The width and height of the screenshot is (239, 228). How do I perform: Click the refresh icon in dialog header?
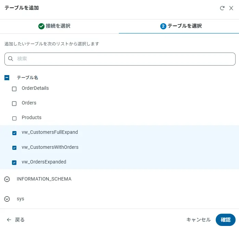pyautogui.click(x=222, y=8)
